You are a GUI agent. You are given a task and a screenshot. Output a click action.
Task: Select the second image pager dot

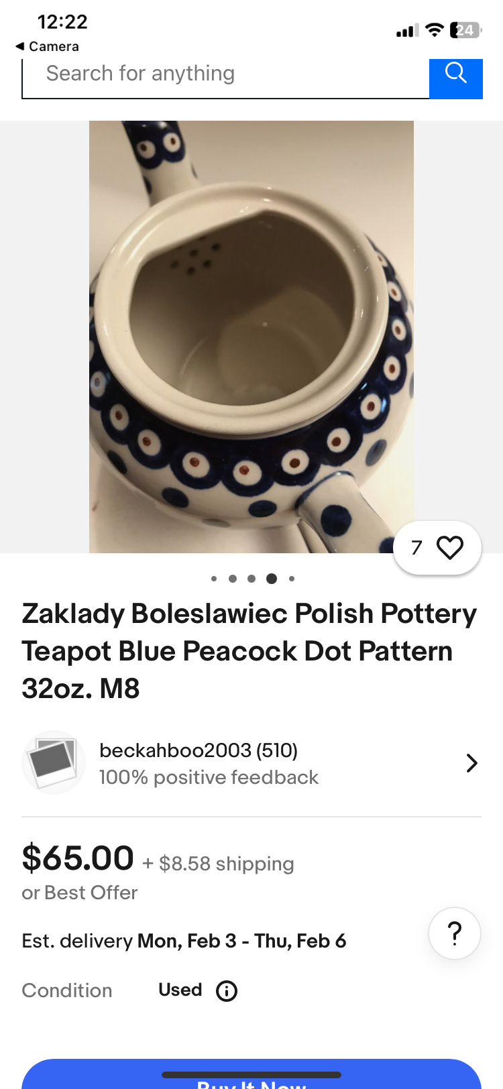click(233, 579)
